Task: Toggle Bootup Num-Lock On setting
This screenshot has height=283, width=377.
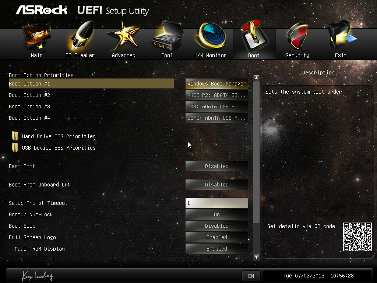Action: (216, 214)
